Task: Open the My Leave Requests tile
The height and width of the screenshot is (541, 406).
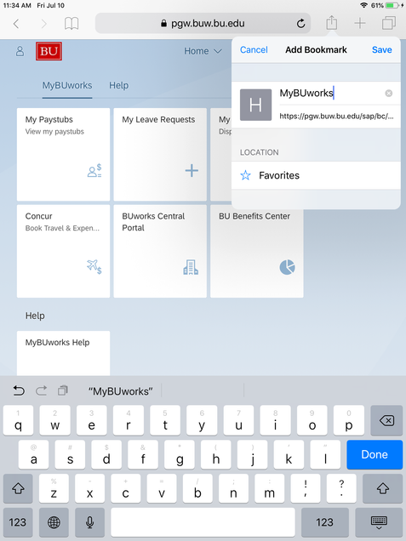Action: tap(160, 154)
